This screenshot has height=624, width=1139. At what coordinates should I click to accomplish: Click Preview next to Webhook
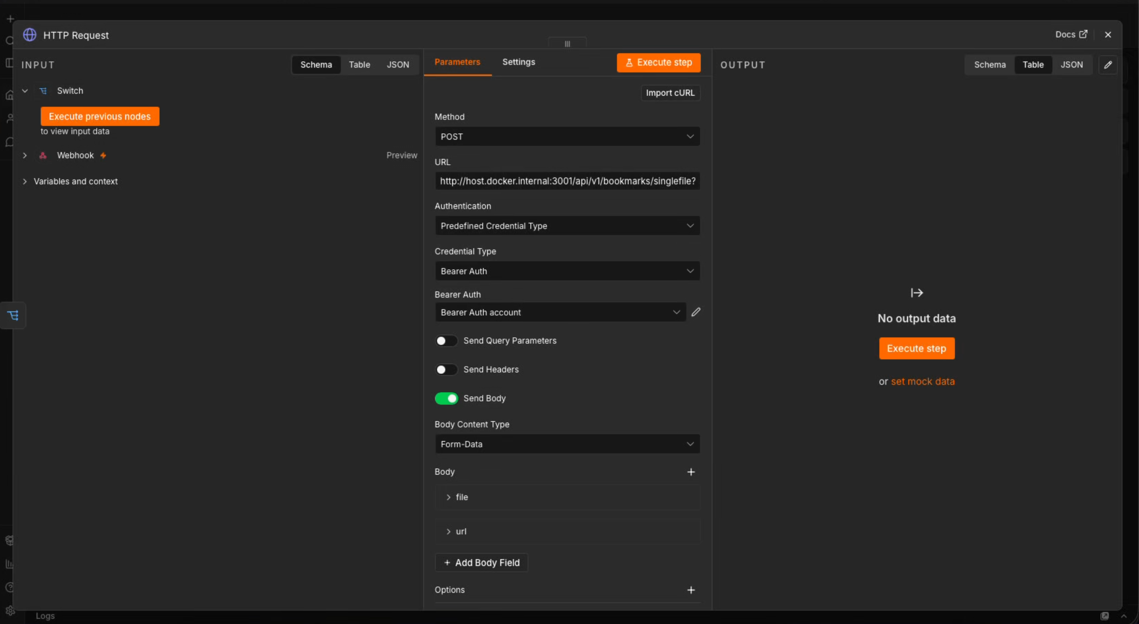point(402,155)
